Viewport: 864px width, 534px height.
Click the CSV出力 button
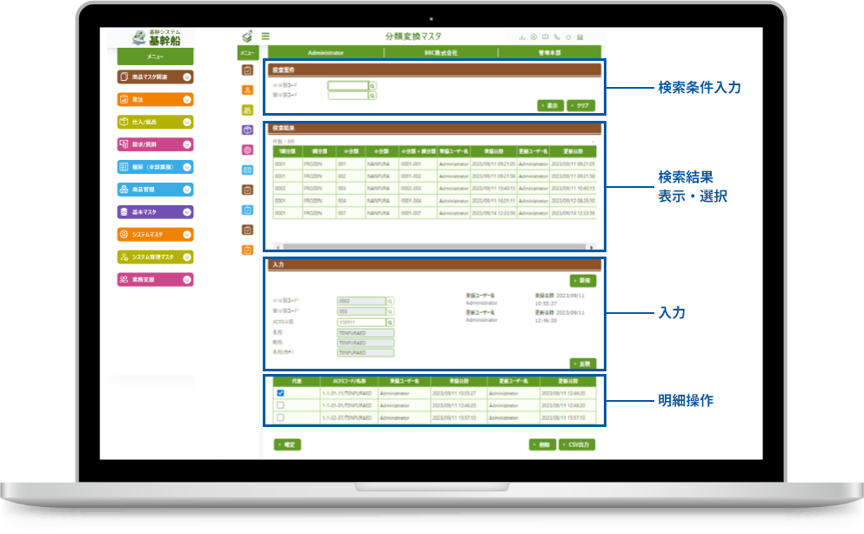tap(576, 444)
